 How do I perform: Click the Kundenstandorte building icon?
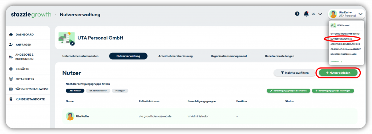click(11, 99)
